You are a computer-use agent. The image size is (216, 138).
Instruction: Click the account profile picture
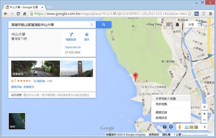tap(204, 24)
